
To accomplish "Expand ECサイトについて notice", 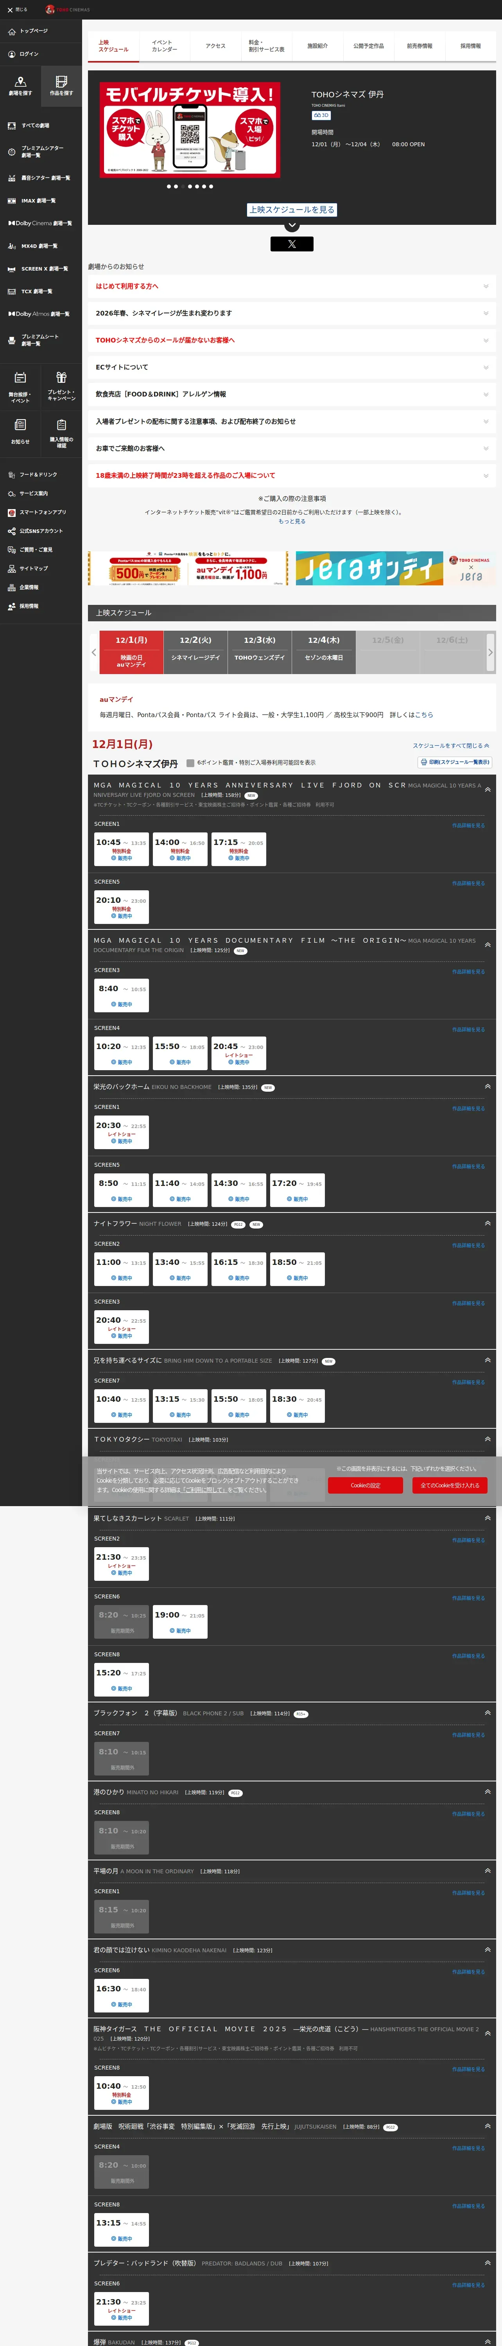I will [x=292, y=367].
